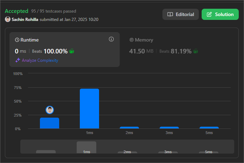The width and height of the screenshot is (244, 163).
Task: Click the 1ms label under the main chart
Action: coord(90,133)
